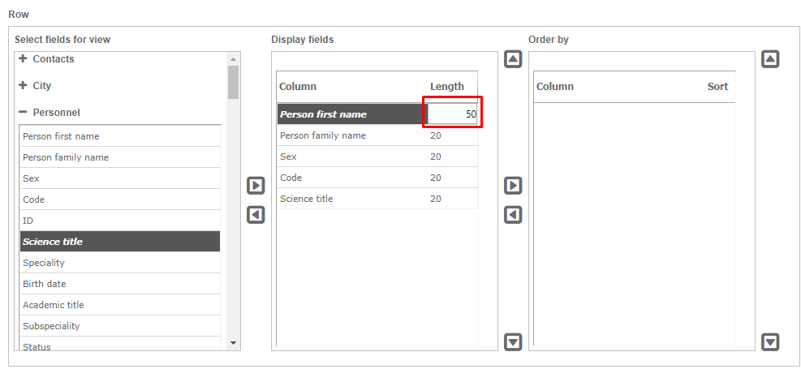Image resolution: width=801 pixels, height=369 pixels.
Task: Select Birth date in the field list
Action: click(x=45, y=284)
